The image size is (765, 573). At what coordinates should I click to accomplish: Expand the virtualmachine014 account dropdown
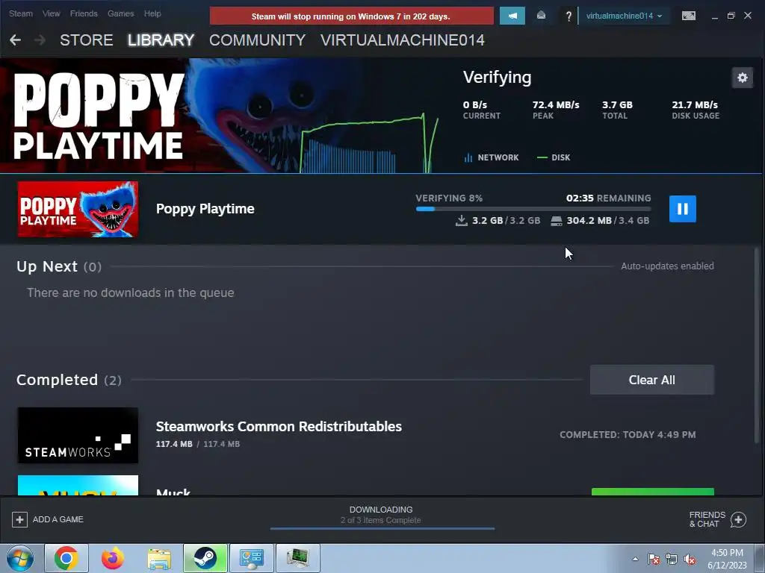coord(624,16)
